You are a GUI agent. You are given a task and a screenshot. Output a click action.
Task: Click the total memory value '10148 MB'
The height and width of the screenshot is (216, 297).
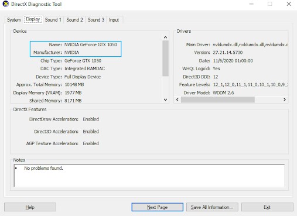pyautogui.click(x=74, y=84)
